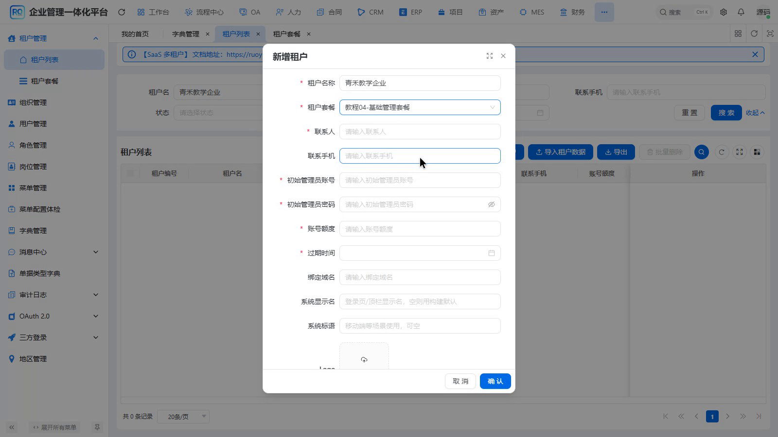
Task: Click the 系统显示名 input field
Action: pyautogui.click(x=420, y=302)
